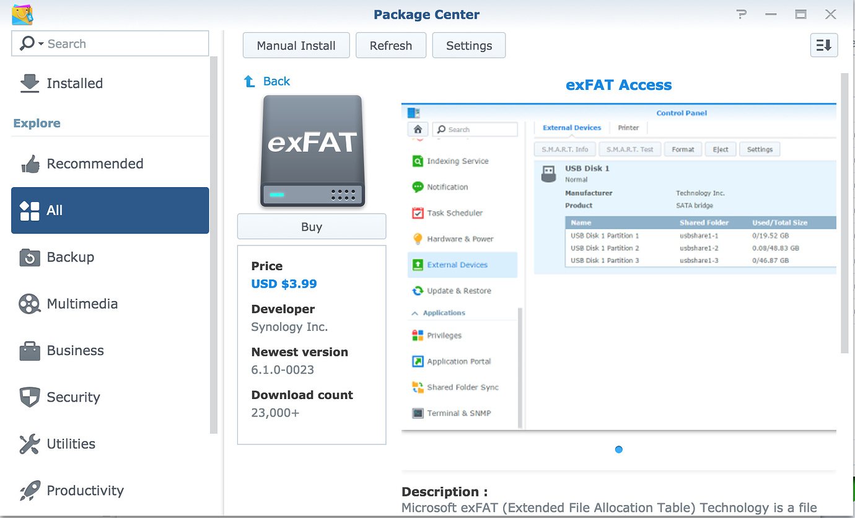Screen dimensions: 855x518
Task: Click the Back up-arrow icon
Action: point(250,81)
